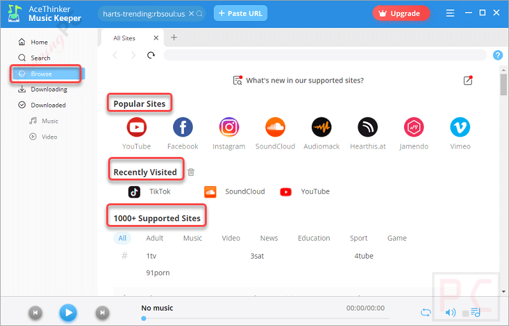Screen dimensions: 509x326
Task: Filter supported sites by Music
Action: (193, 238)
